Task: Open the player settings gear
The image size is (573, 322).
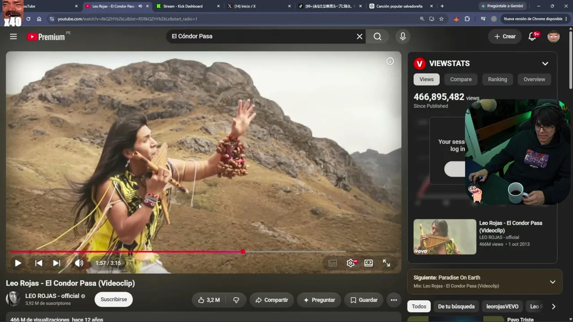Action: pos(351,263)
